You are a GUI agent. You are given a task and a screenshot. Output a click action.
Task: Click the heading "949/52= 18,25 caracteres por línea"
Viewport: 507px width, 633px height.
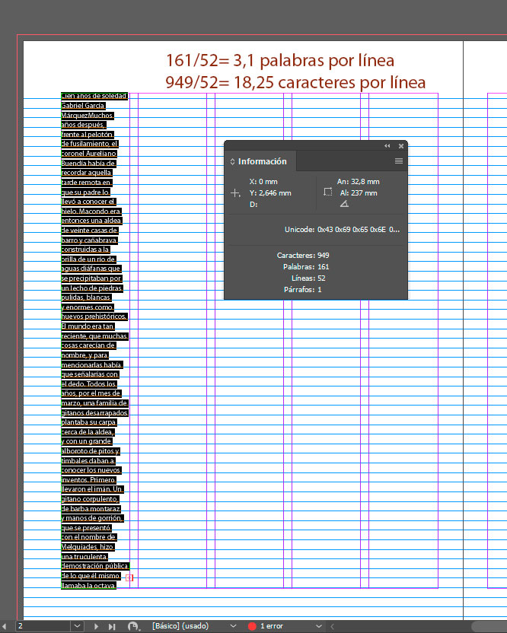point(295,82)
